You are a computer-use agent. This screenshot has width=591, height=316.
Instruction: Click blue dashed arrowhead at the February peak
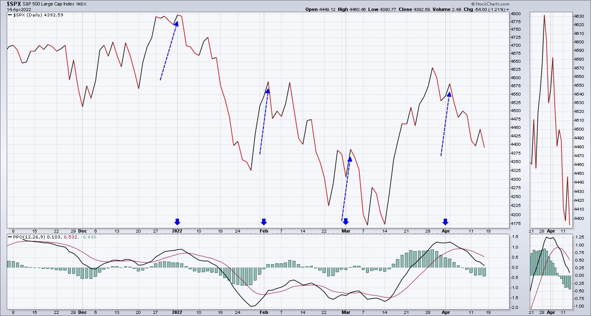267,91
